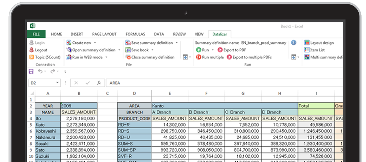Click the formula bar cancel X icon
The height and width of the screenshot is (162, 366).
(x=76, y=83)
